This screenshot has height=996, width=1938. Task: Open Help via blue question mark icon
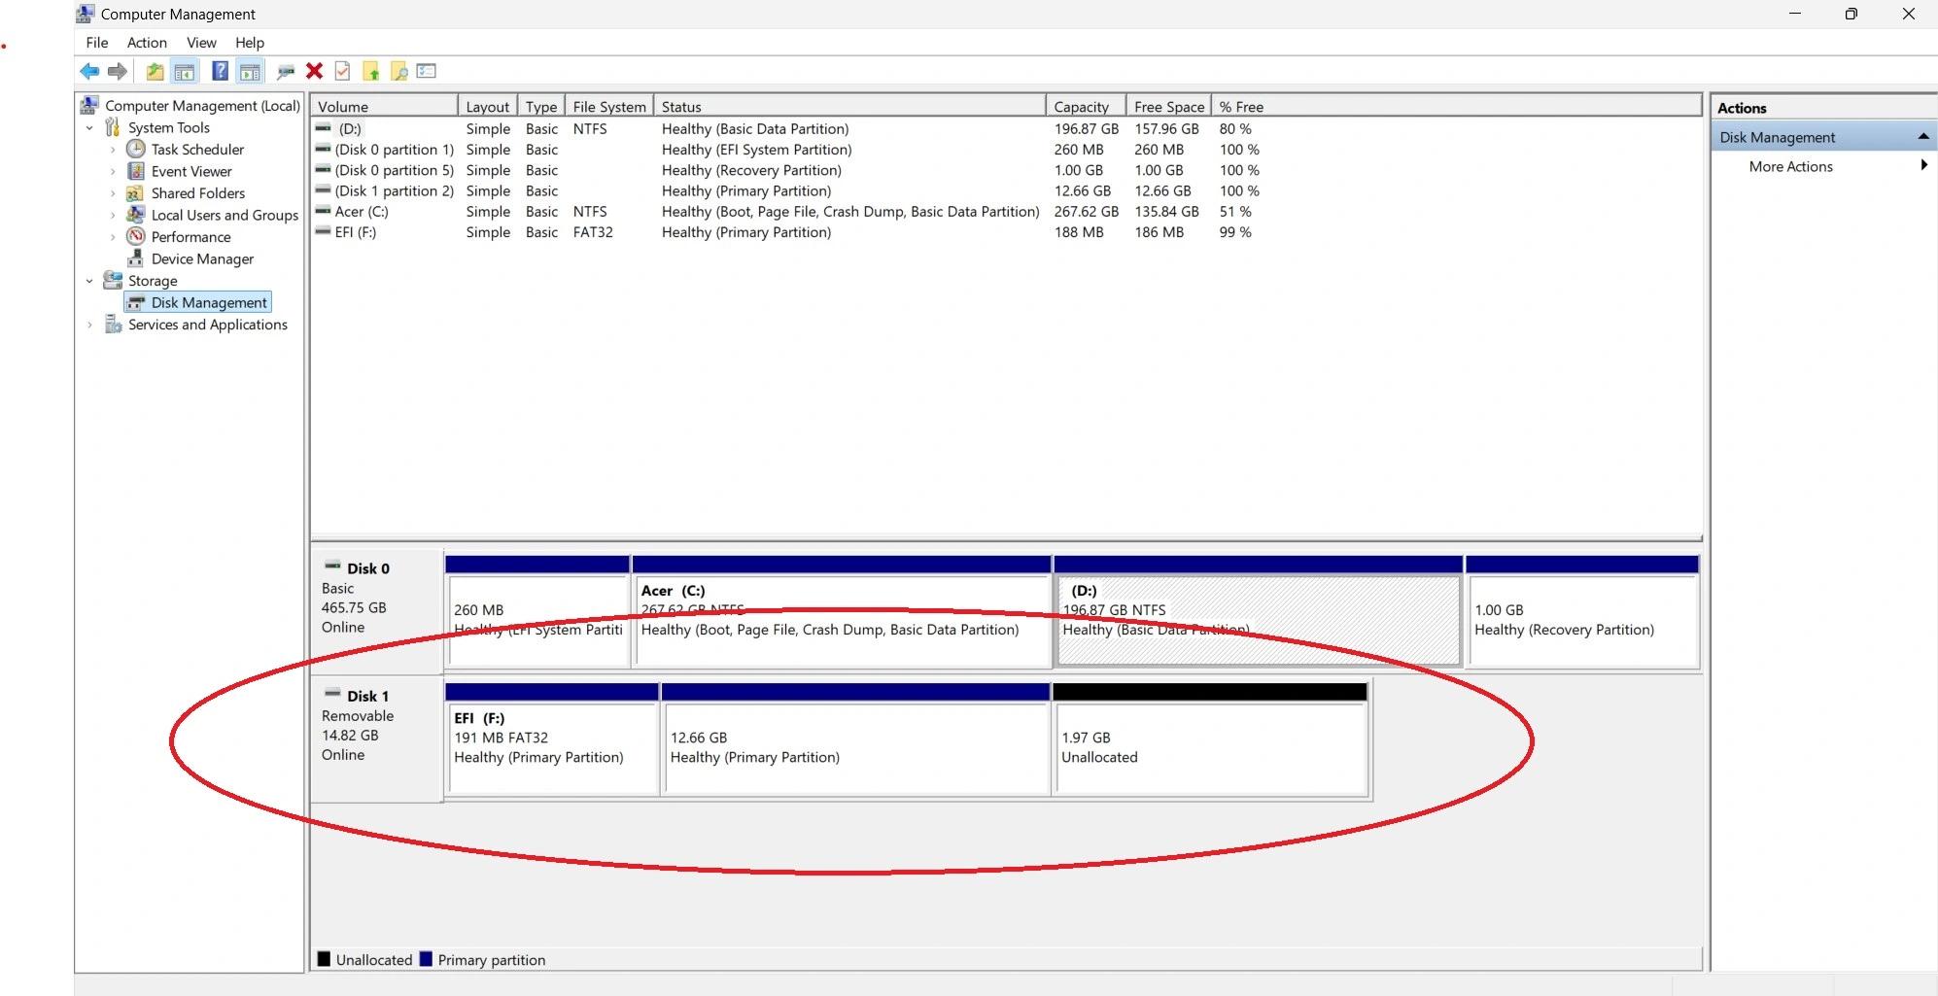pos(221,71)
